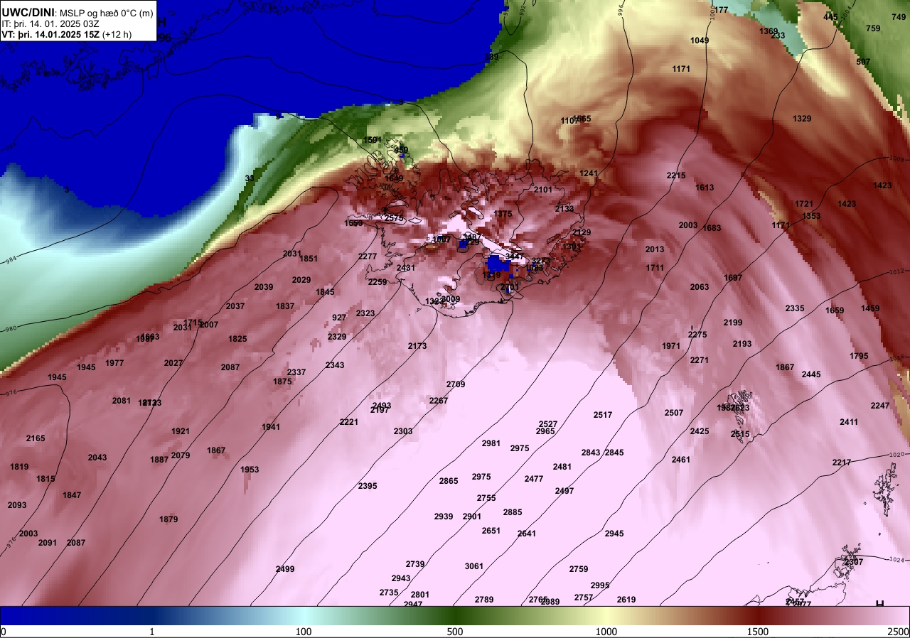
Task: Click the 500 label on the color scale
Action: pos(455,632)
